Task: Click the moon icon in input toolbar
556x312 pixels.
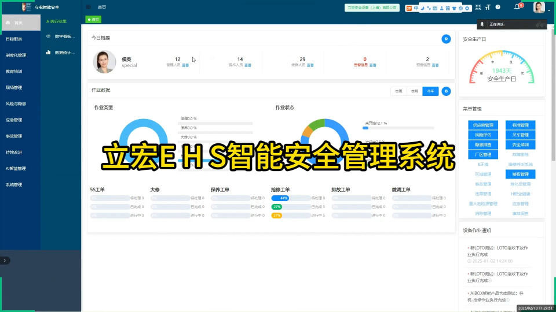Action: (x=422, y=8)
